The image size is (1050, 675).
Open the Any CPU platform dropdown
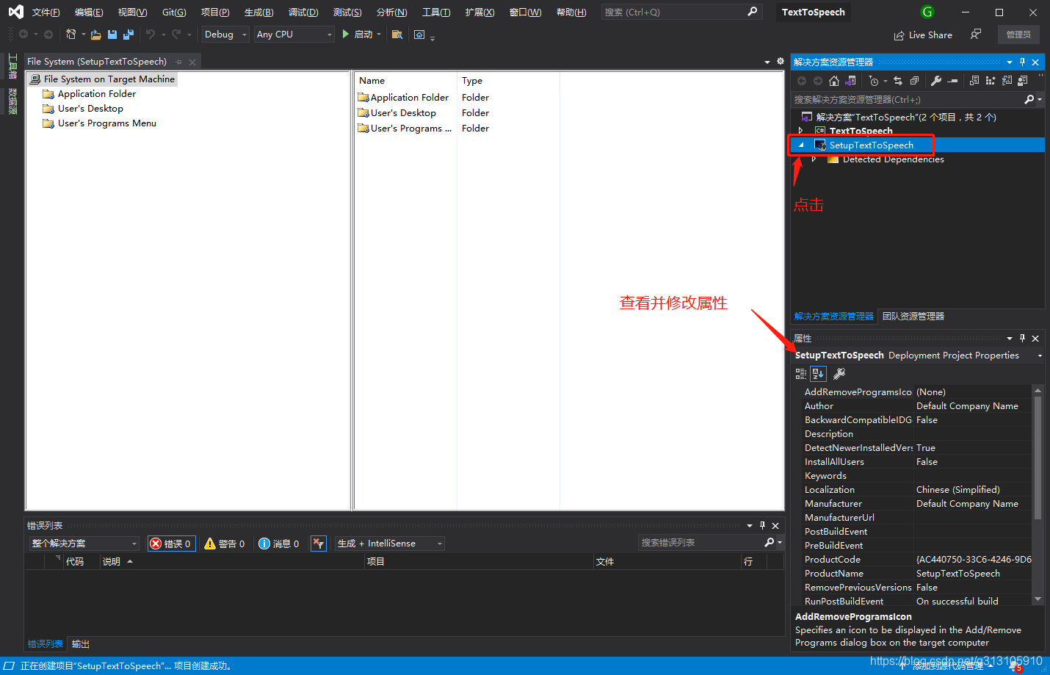[294, 35]
